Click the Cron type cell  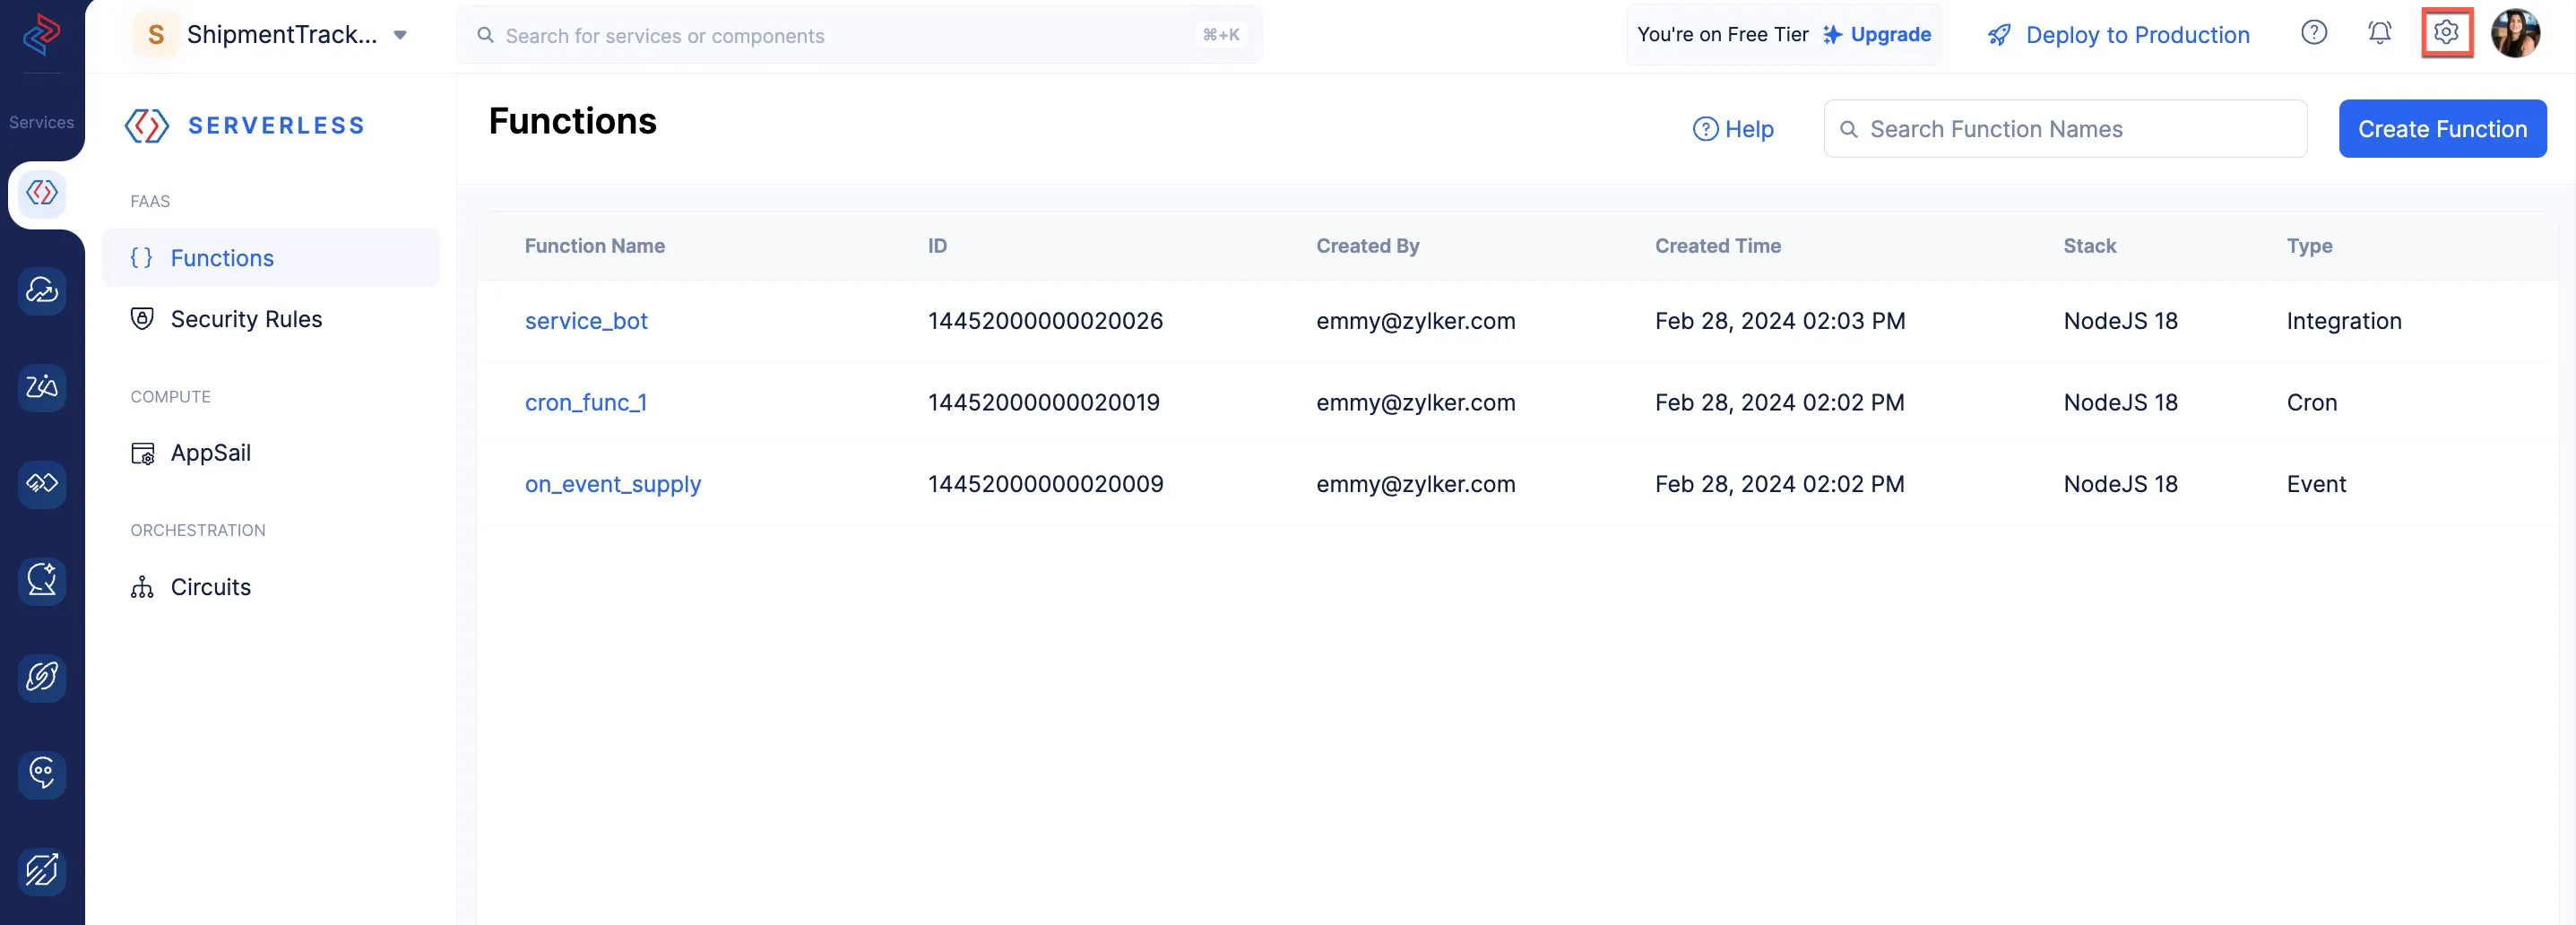pos(2311,402)
